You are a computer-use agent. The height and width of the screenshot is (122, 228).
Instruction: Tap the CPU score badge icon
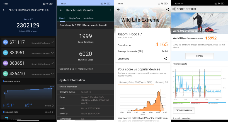point(5,42)
